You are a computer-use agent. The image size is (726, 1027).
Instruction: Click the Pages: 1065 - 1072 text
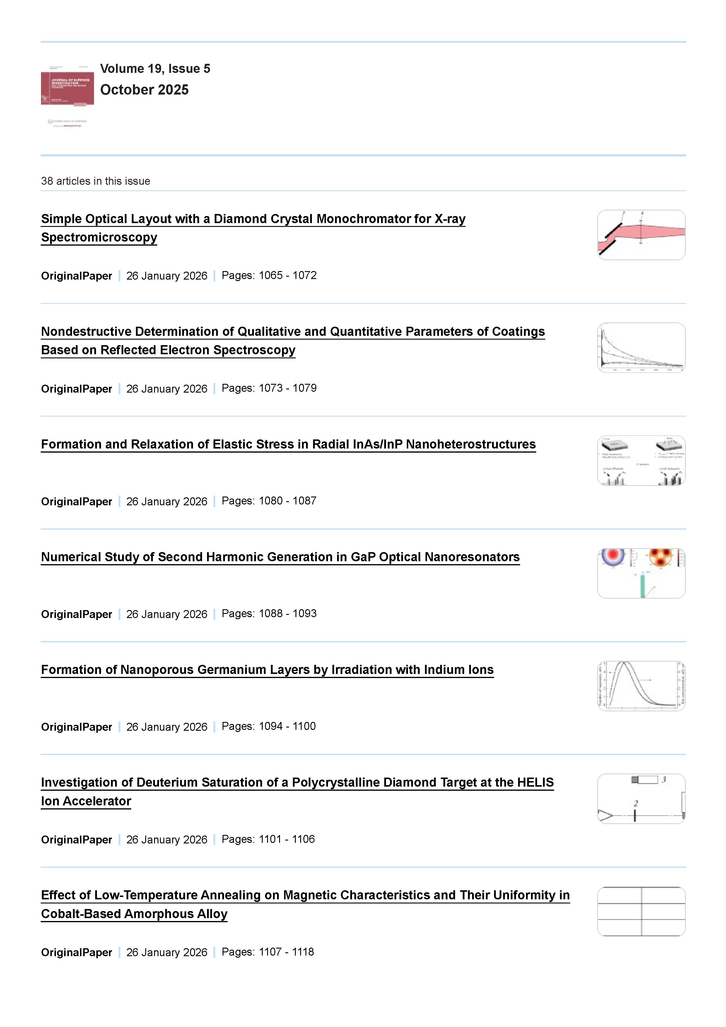[x=269, y=275]
